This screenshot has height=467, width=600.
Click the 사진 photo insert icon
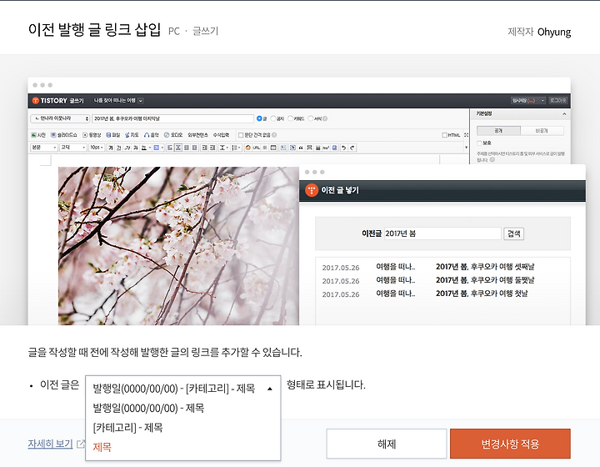(x=33, y=135)
